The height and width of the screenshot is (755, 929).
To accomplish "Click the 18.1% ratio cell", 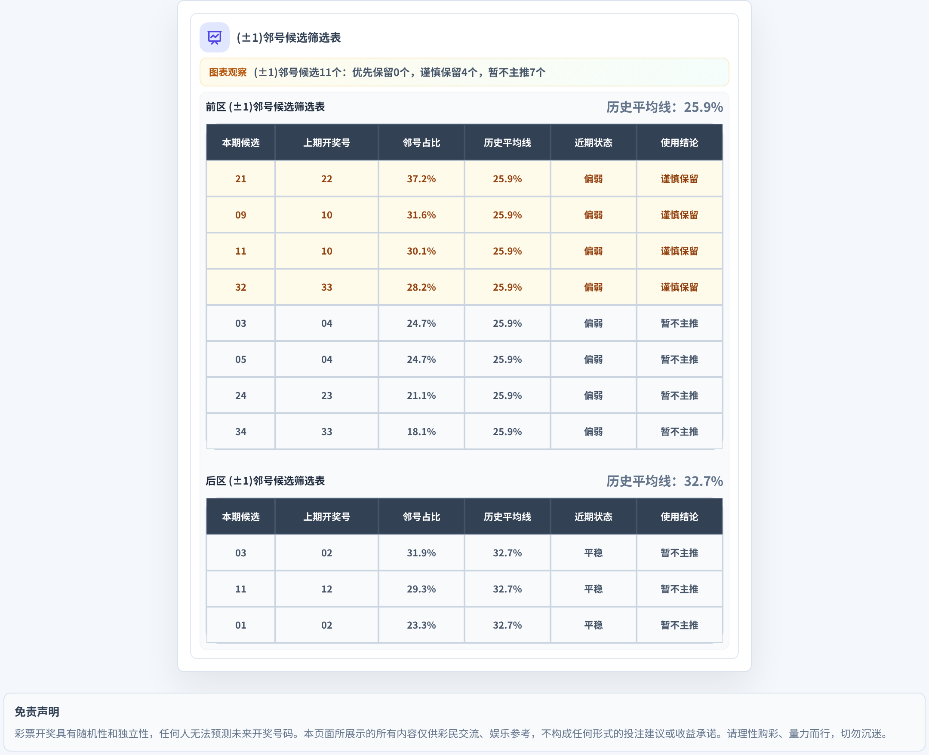I will coord(421,431).
